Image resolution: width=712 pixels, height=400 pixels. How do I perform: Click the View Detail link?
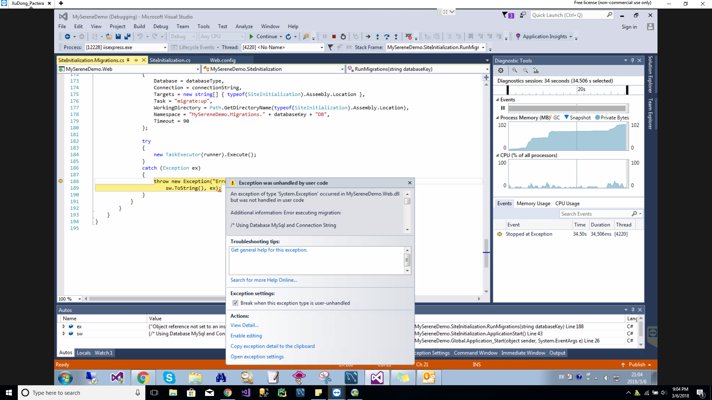[x=244, y=325]
